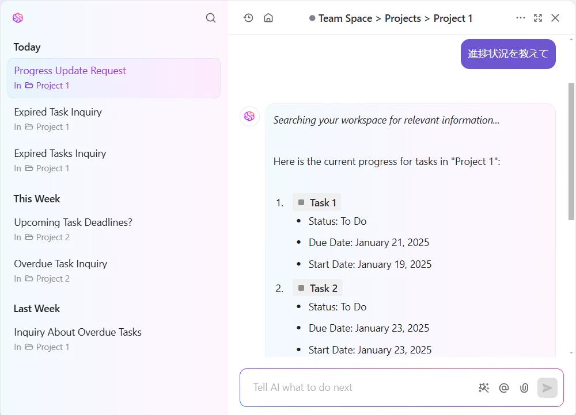Click the AI avatar beside the response
Viewport: 576px width, 415px height.
click(x=249, y=116)
